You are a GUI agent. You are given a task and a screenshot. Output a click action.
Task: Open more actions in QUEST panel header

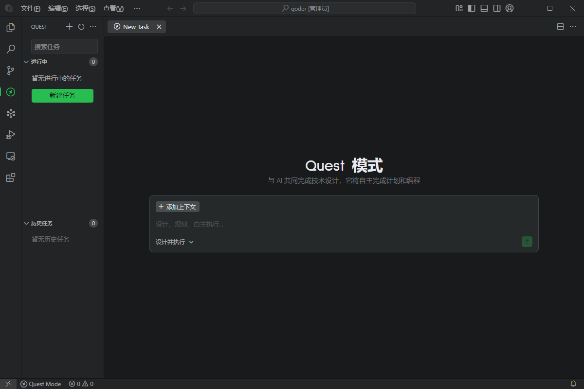point(93,27)
